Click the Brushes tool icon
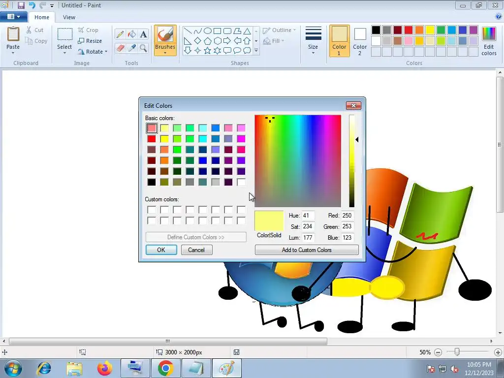The width and height of the screenshot is (504, 378). (x=165, y=35)
